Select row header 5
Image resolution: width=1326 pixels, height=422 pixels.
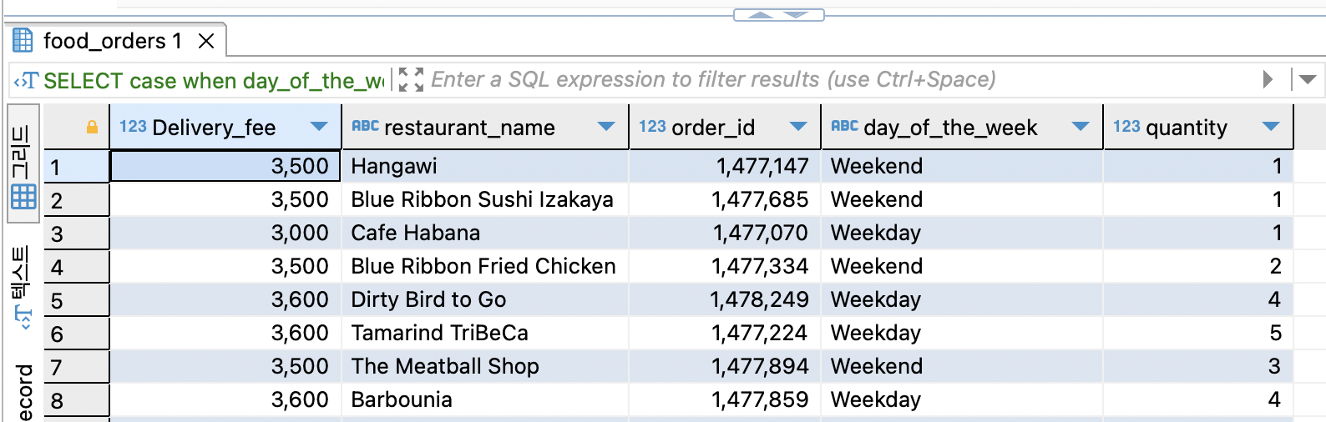coord(76,300)
